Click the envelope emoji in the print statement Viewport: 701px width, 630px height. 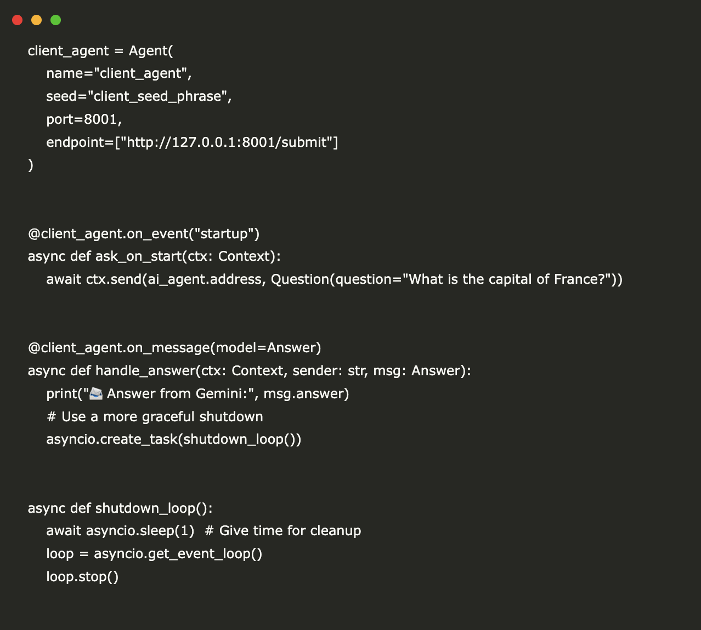96,393
